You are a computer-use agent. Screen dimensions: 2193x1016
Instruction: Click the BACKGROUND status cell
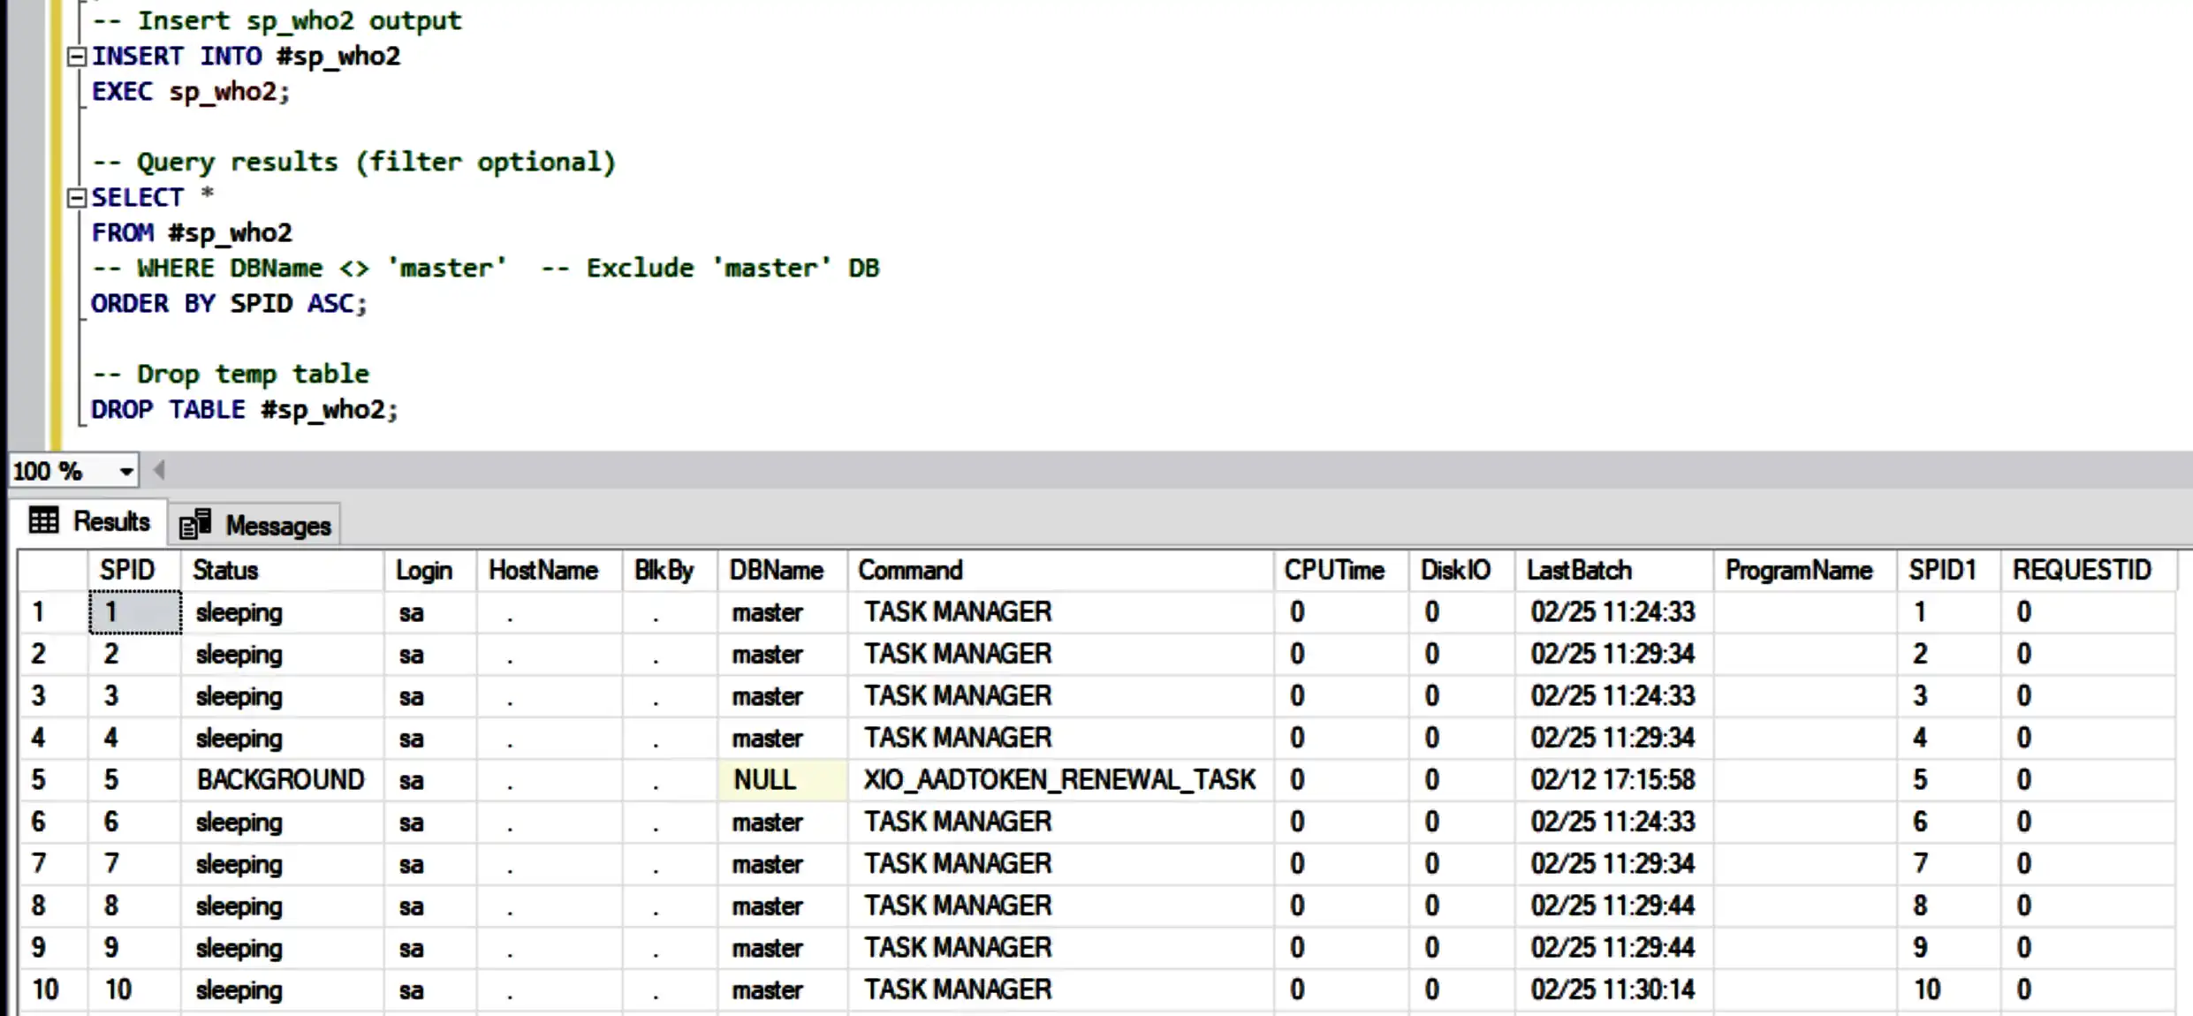[x=283, y=780]
